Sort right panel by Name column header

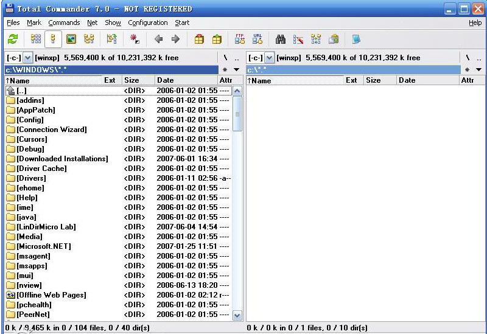point(295,80)
